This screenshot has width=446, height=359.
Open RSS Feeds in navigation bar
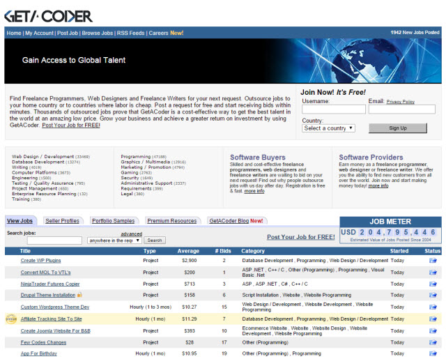[x=130, y=33]
